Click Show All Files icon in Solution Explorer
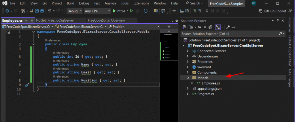This screenshot has height=122, width=295. click(x=210, y=27)
